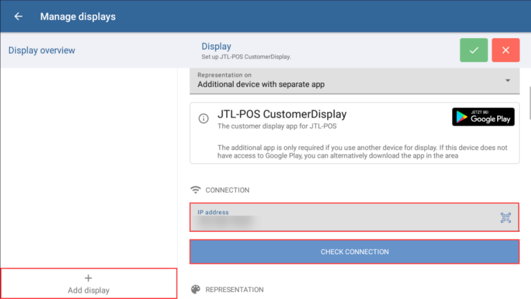
Task: Focus the IP address input field
Action: point(354,217)
